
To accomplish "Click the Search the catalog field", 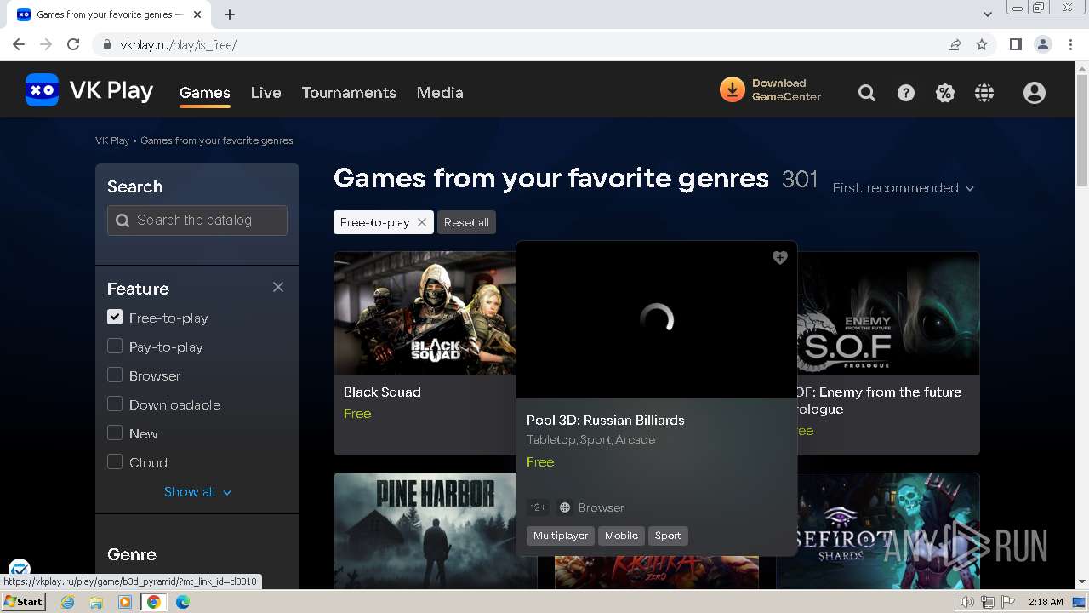I will point(197,220).
